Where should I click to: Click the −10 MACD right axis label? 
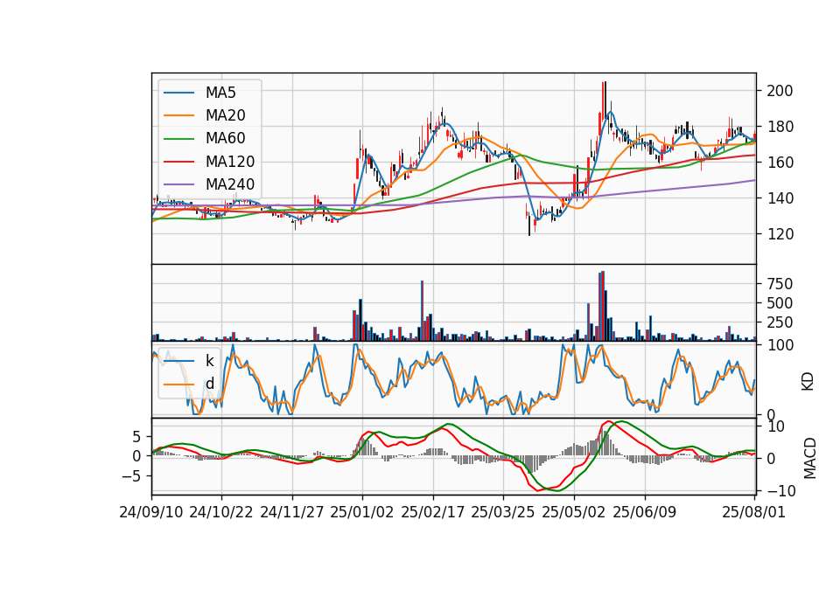coord(781,490)
